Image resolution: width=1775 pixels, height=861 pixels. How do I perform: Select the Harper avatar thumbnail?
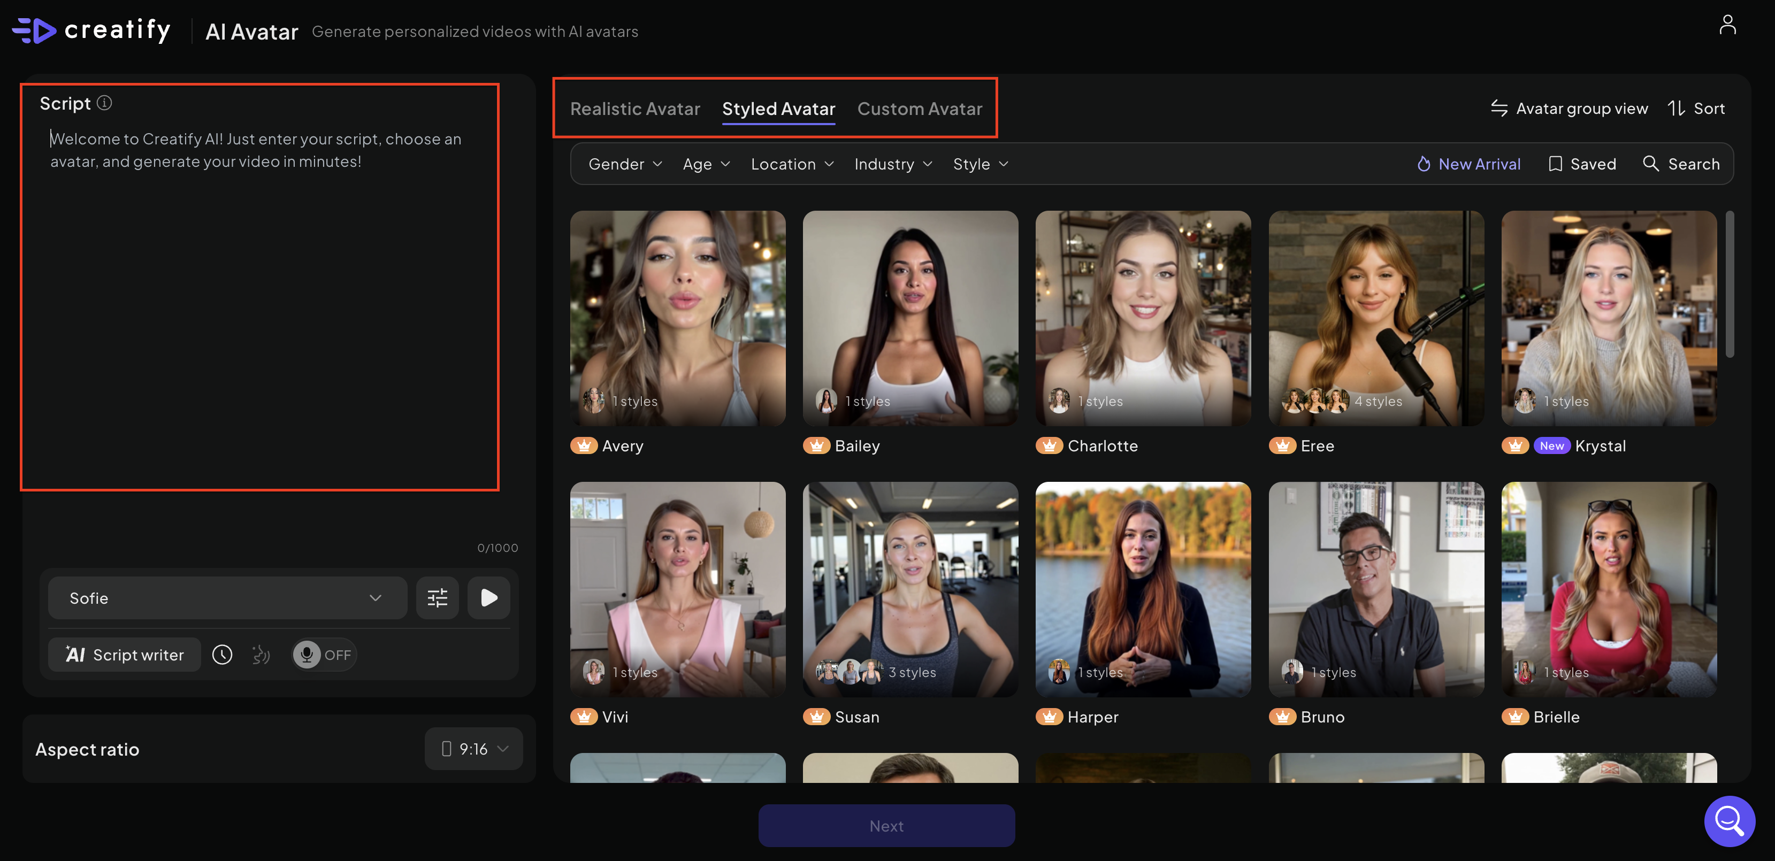(x=1143, y=589)
